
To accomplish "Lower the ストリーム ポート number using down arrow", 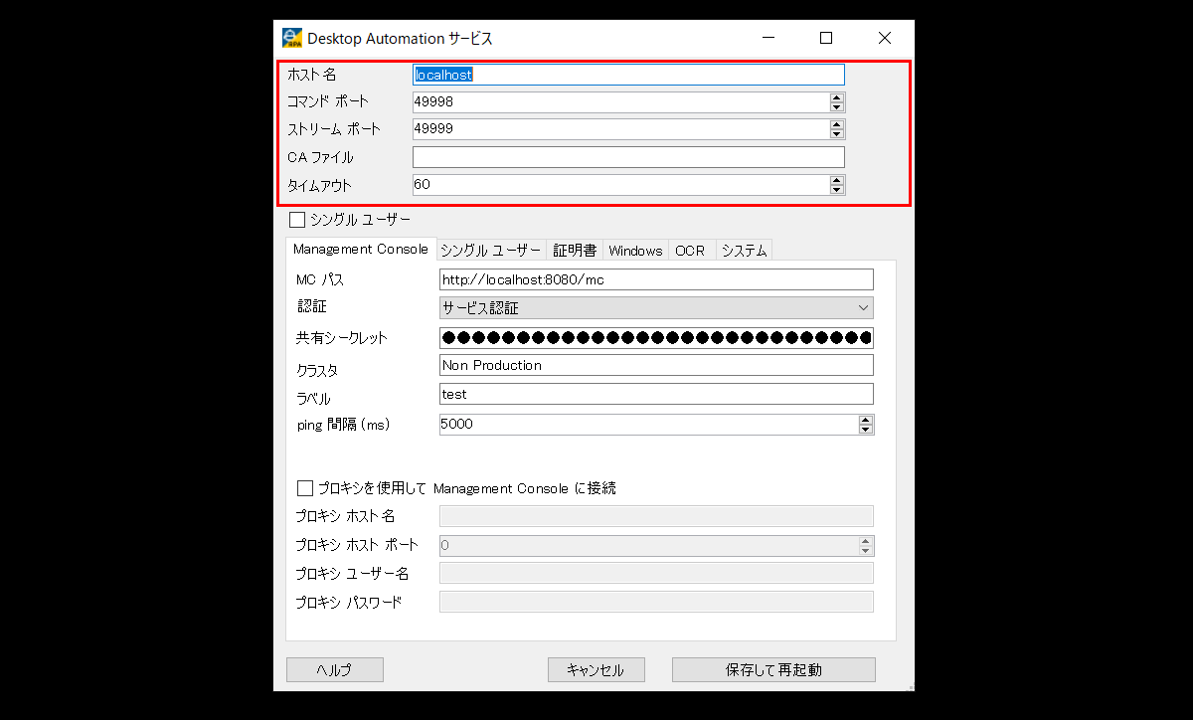I will coord(837,134).
